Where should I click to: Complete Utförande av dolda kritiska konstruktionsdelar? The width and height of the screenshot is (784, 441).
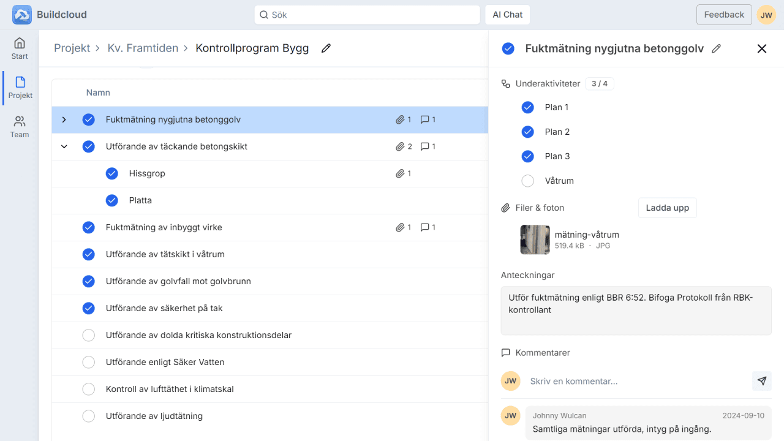88,335
